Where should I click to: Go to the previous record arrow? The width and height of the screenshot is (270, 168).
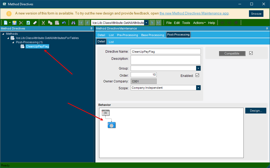(x=87, y=23)
